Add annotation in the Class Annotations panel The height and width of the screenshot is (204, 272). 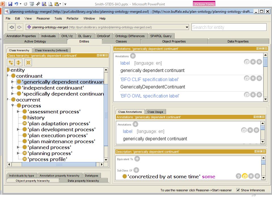(135, 124)
